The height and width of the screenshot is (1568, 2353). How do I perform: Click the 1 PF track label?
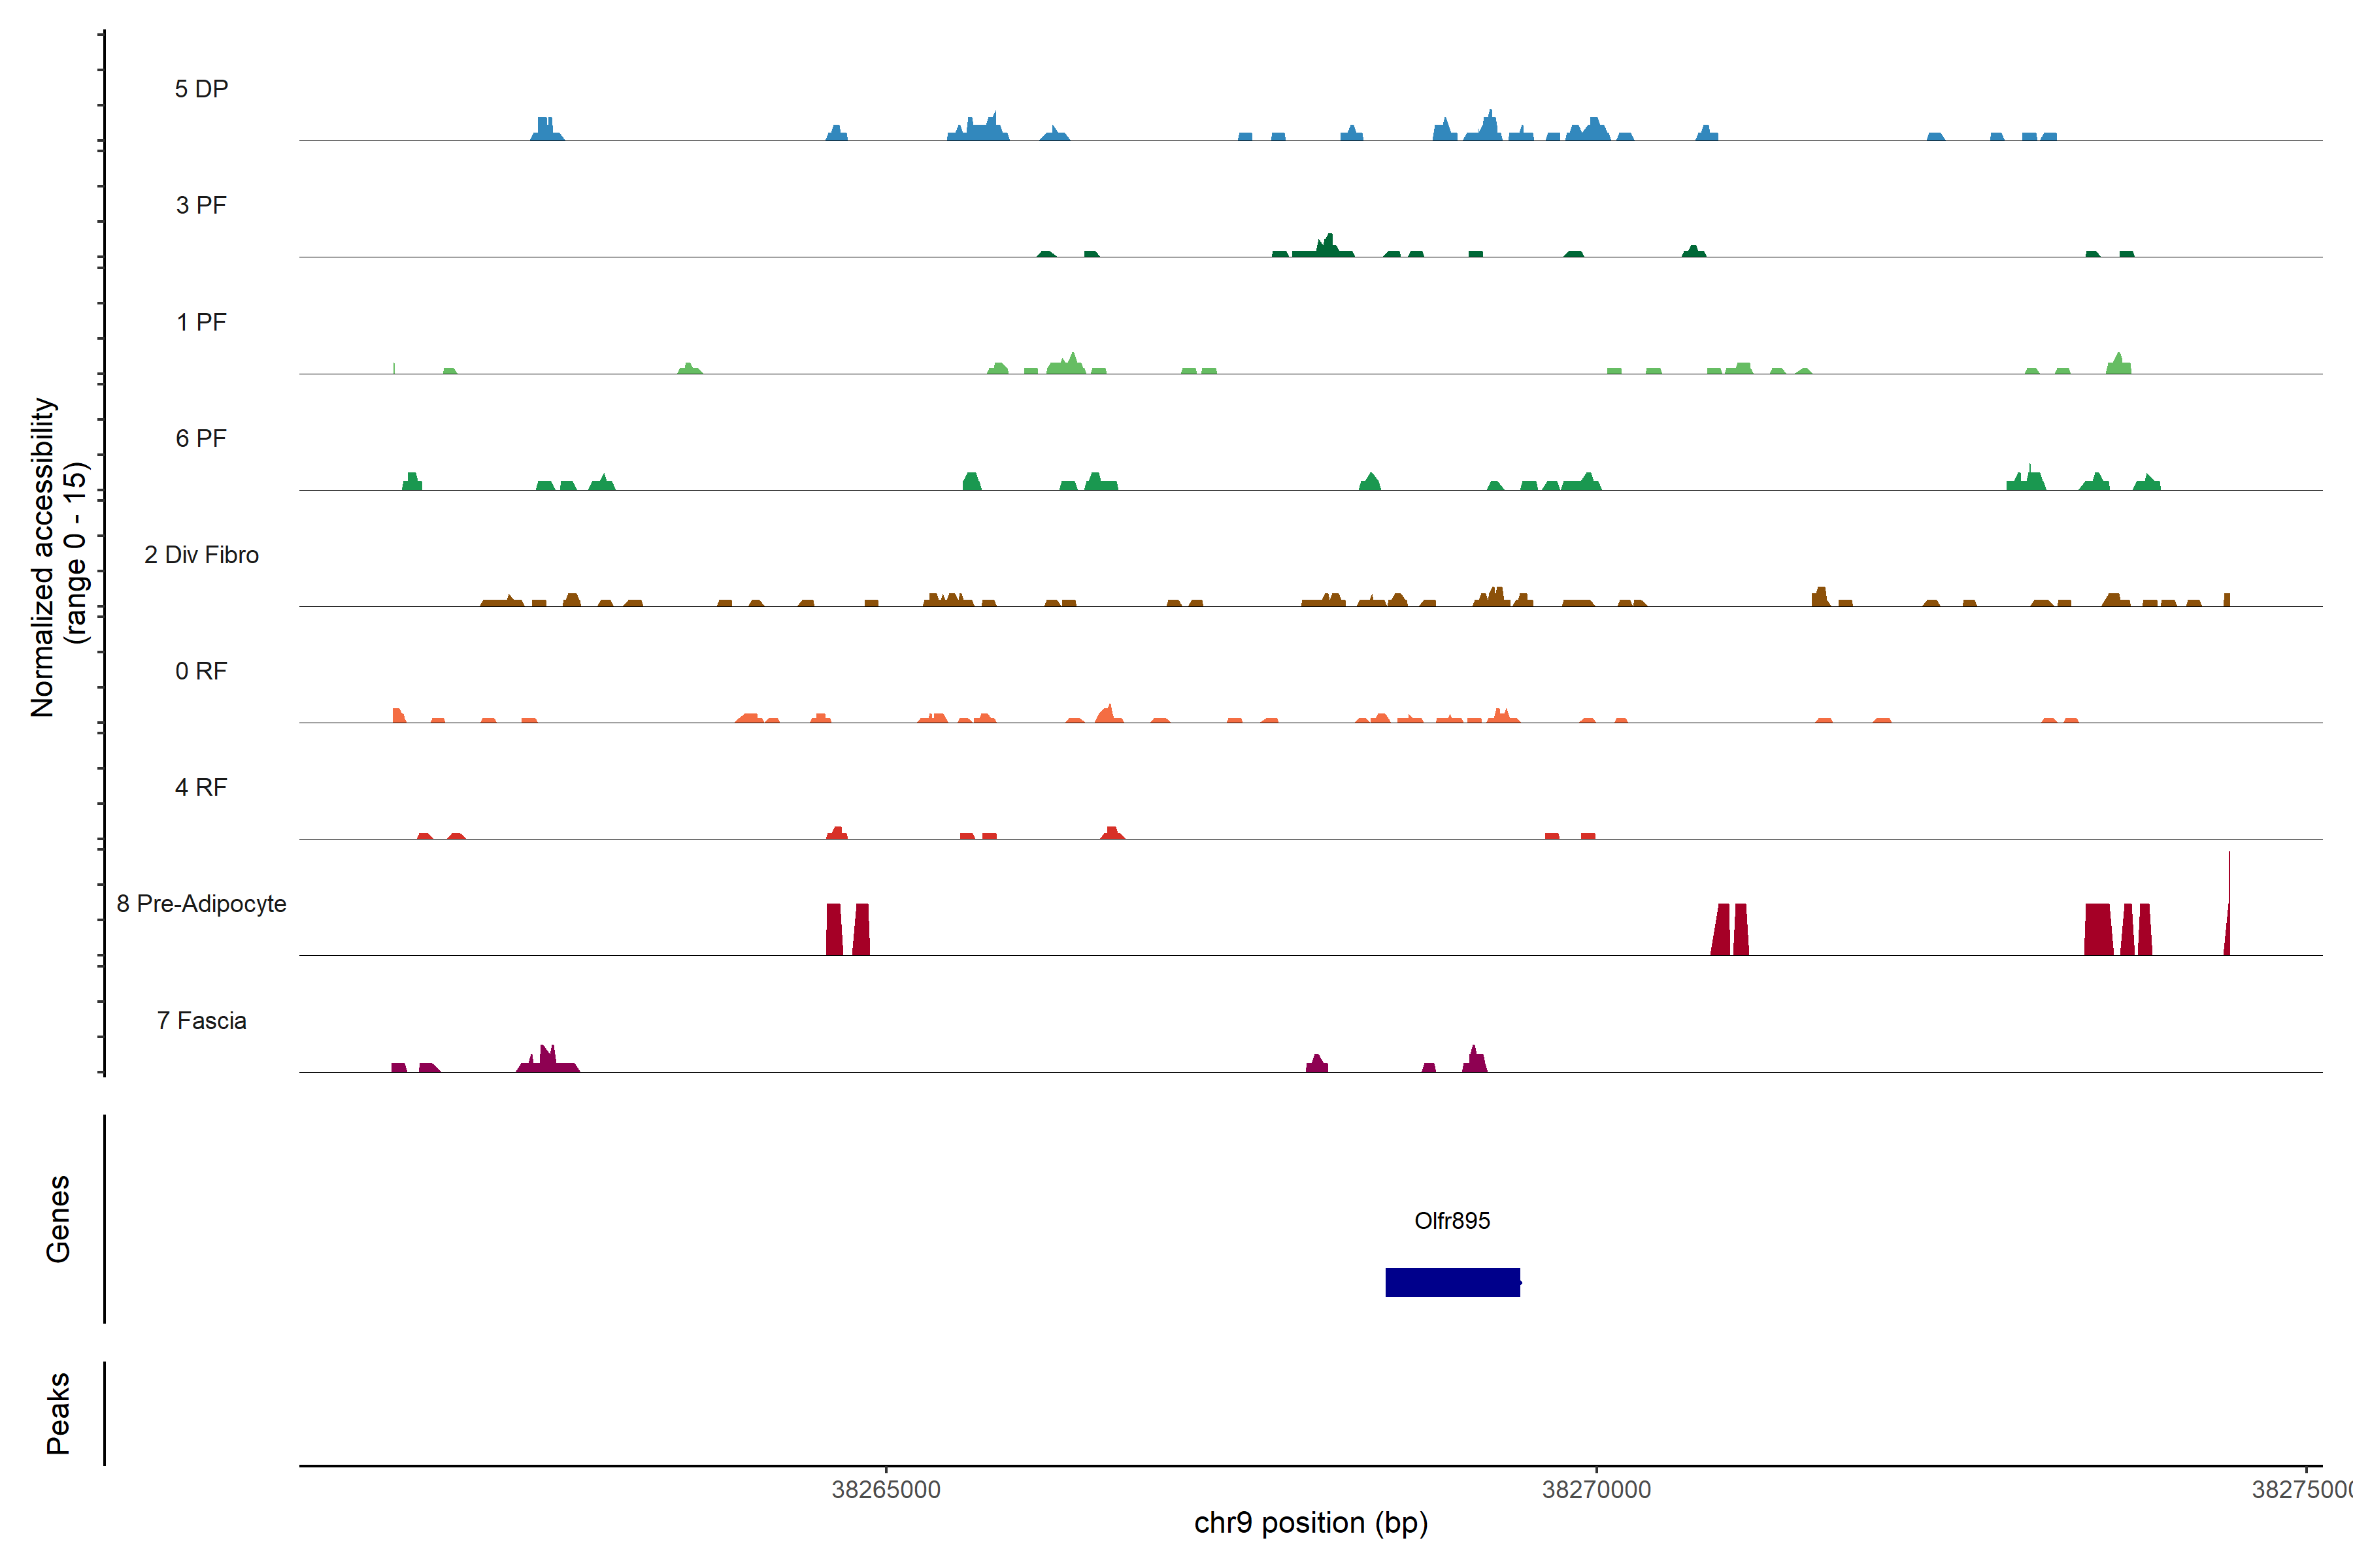201,322
